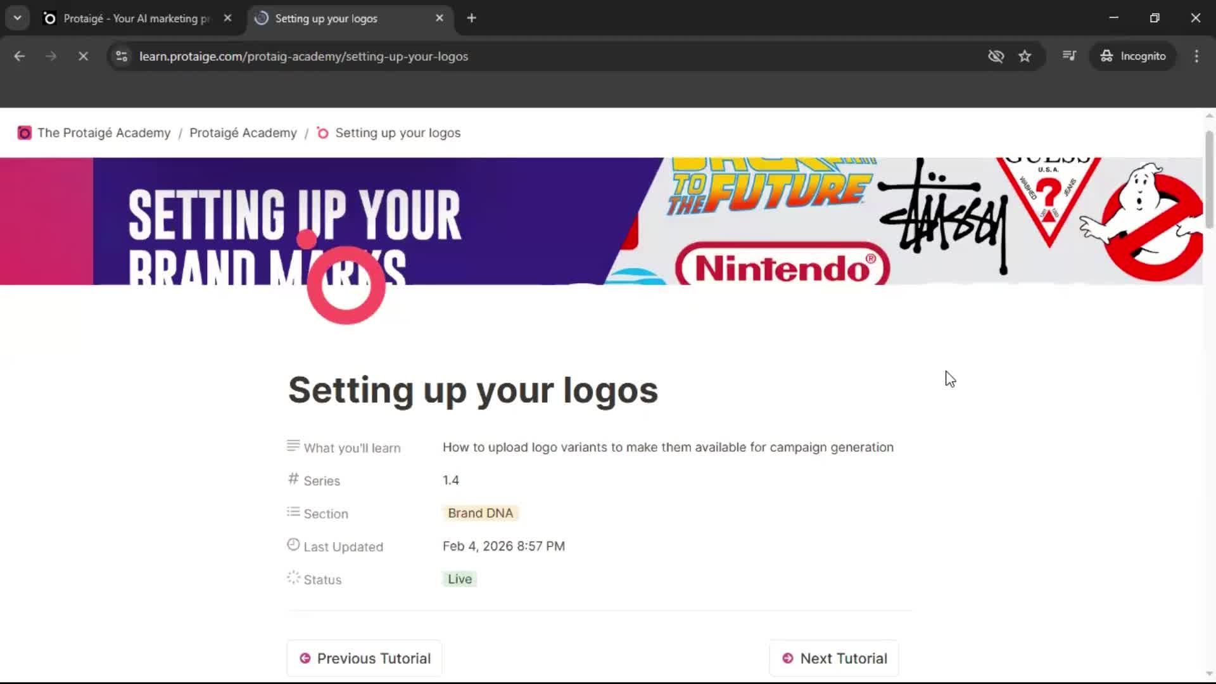Image resolution: width=1216 pixels, height=684 pixels.
Task: Click the Section list icon
Action: coord(293,512)
